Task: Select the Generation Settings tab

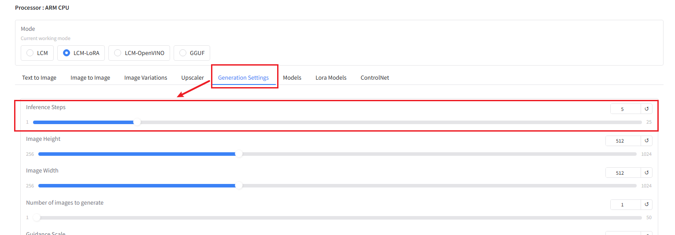Action: point(243,78)
